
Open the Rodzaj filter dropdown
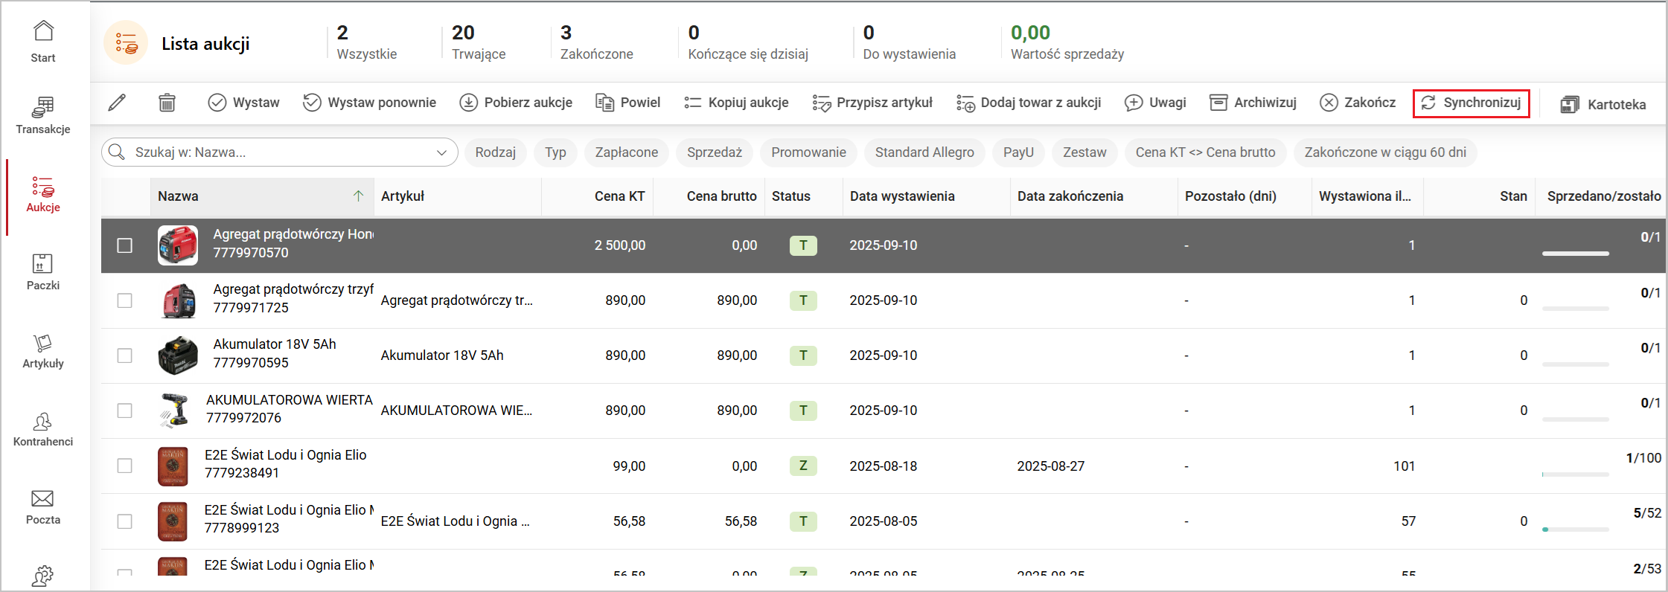(495, 152)
